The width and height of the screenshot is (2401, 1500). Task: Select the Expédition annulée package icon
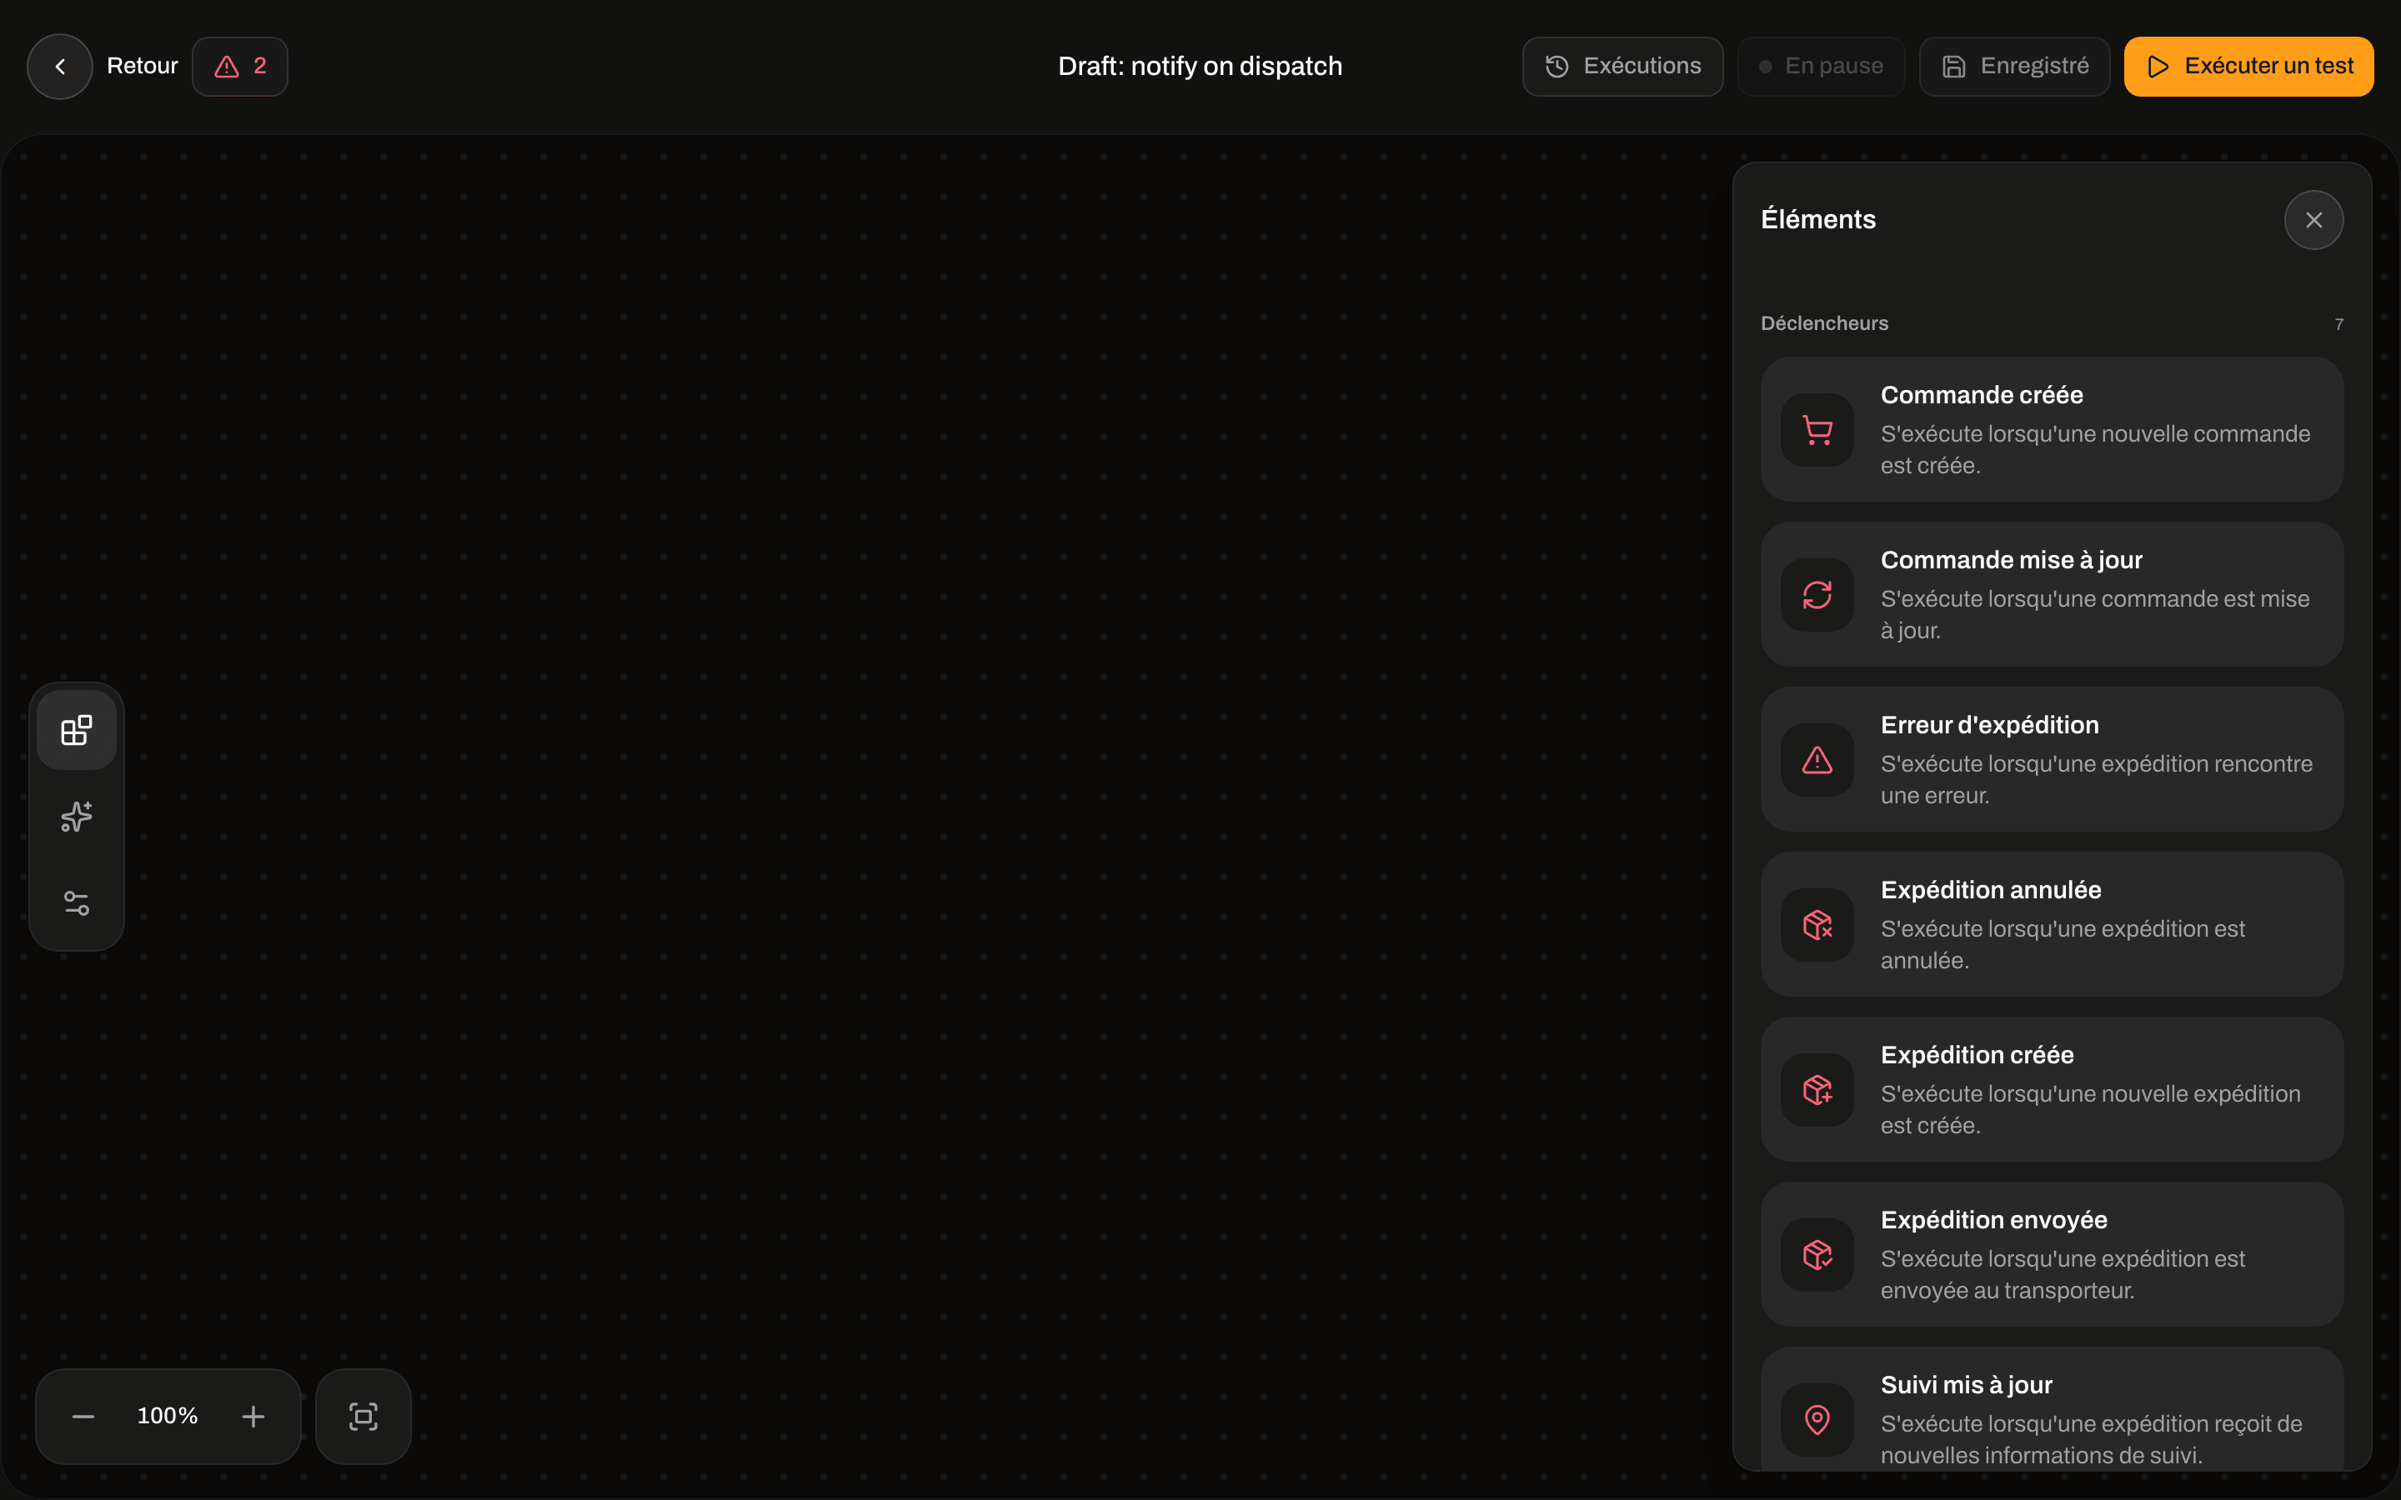coord(1817,925)
